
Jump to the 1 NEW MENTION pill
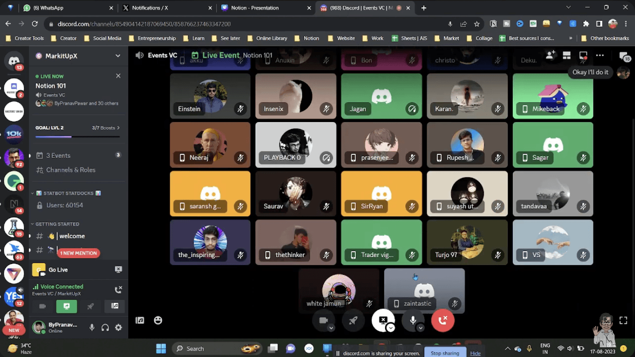pos(78,253)
